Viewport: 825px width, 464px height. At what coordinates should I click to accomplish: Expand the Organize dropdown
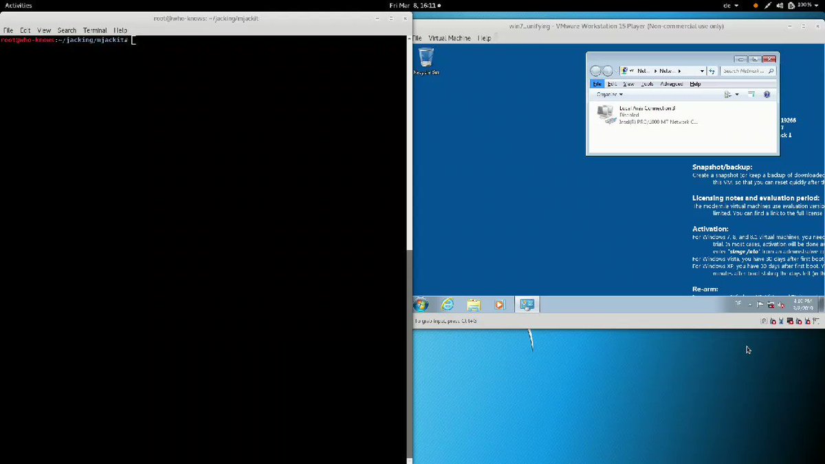tap(609, 94)
